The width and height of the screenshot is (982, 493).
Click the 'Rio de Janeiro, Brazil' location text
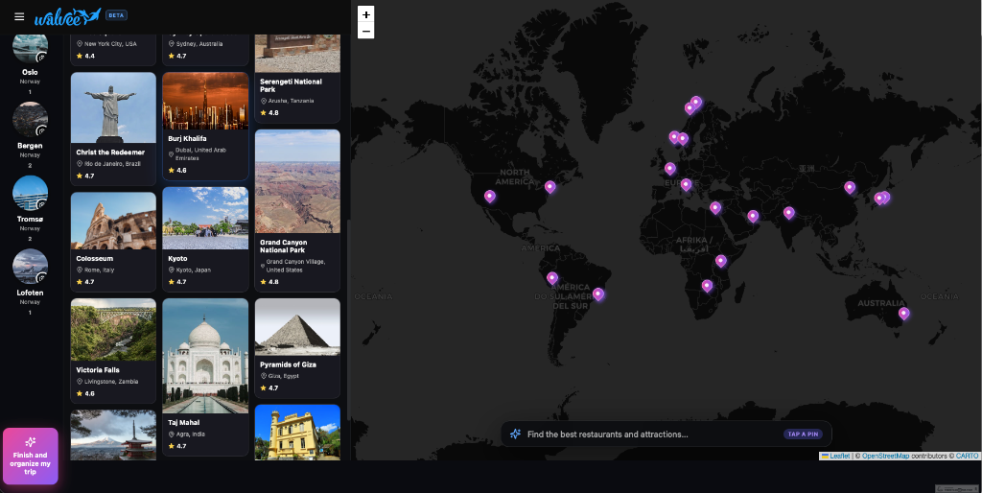[x=112, y=163]
